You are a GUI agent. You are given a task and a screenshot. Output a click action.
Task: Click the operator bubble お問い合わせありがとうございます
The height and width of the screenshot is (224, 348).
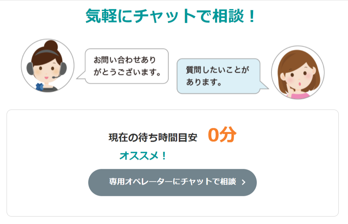[x=127, y=66]
